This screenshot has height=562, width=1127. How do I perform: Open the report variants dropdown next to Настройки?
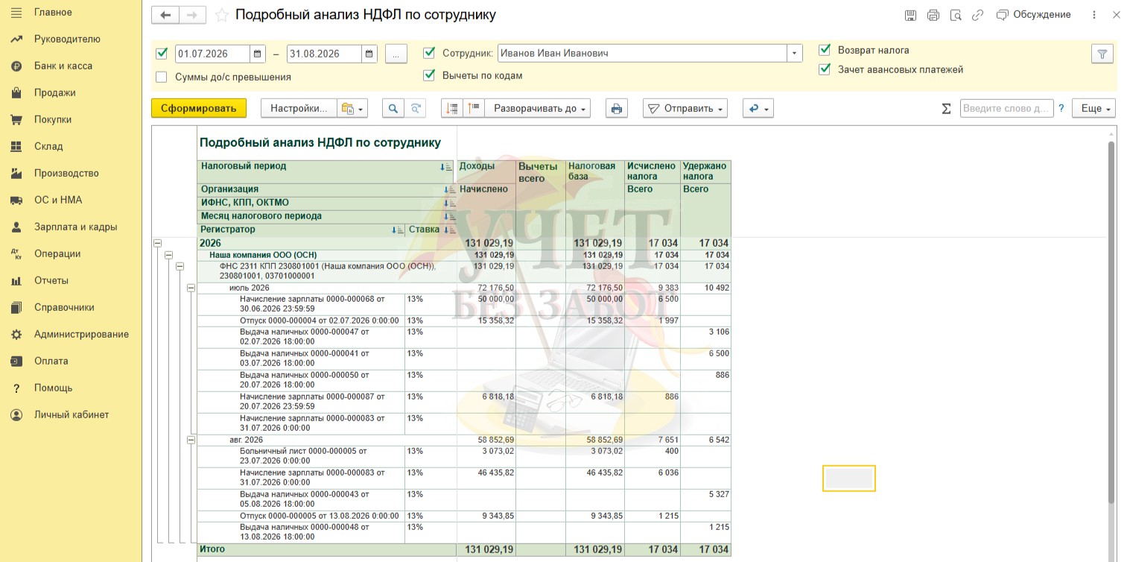tap(352, 108)
